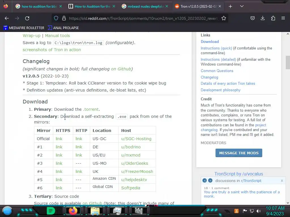Show site security padlock info

[64, 18]
